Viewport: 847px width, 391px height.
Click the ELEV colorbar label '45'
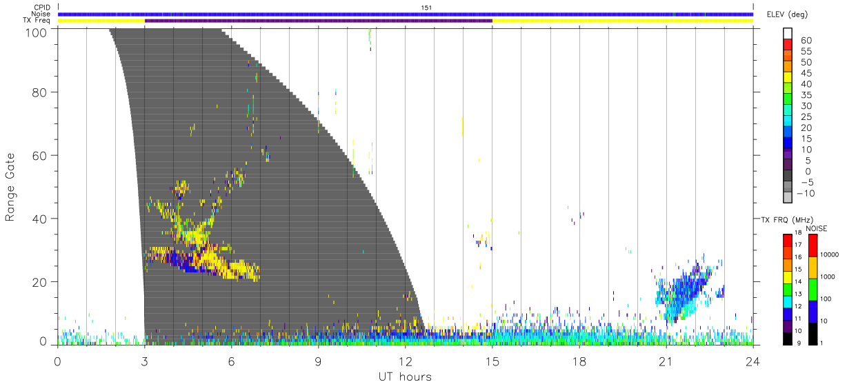point(806,73)
